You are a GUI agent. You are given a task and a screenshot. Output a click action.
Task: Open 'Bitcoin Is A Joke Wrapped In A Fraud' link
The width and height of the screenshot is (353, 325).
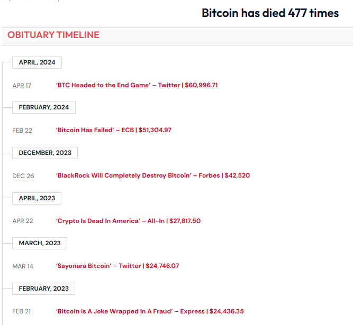(150, 311)
